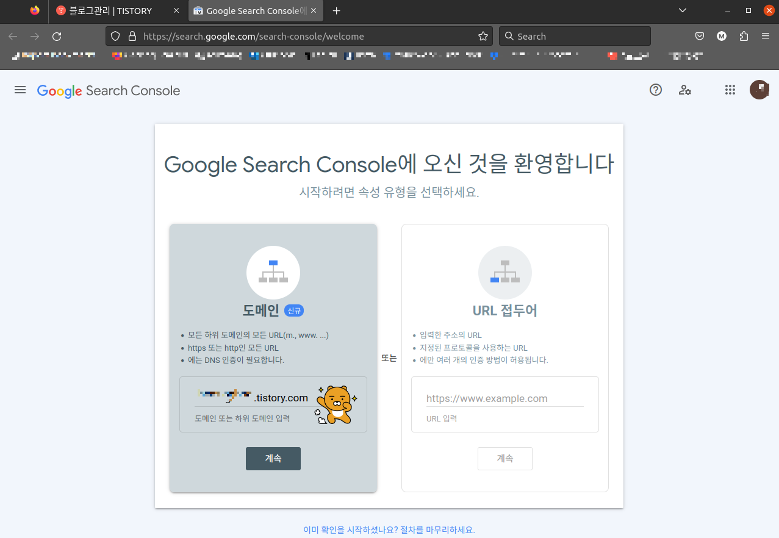Click the '도메인 또는 하위 도메인 입력' label

[x=242, y=418]
